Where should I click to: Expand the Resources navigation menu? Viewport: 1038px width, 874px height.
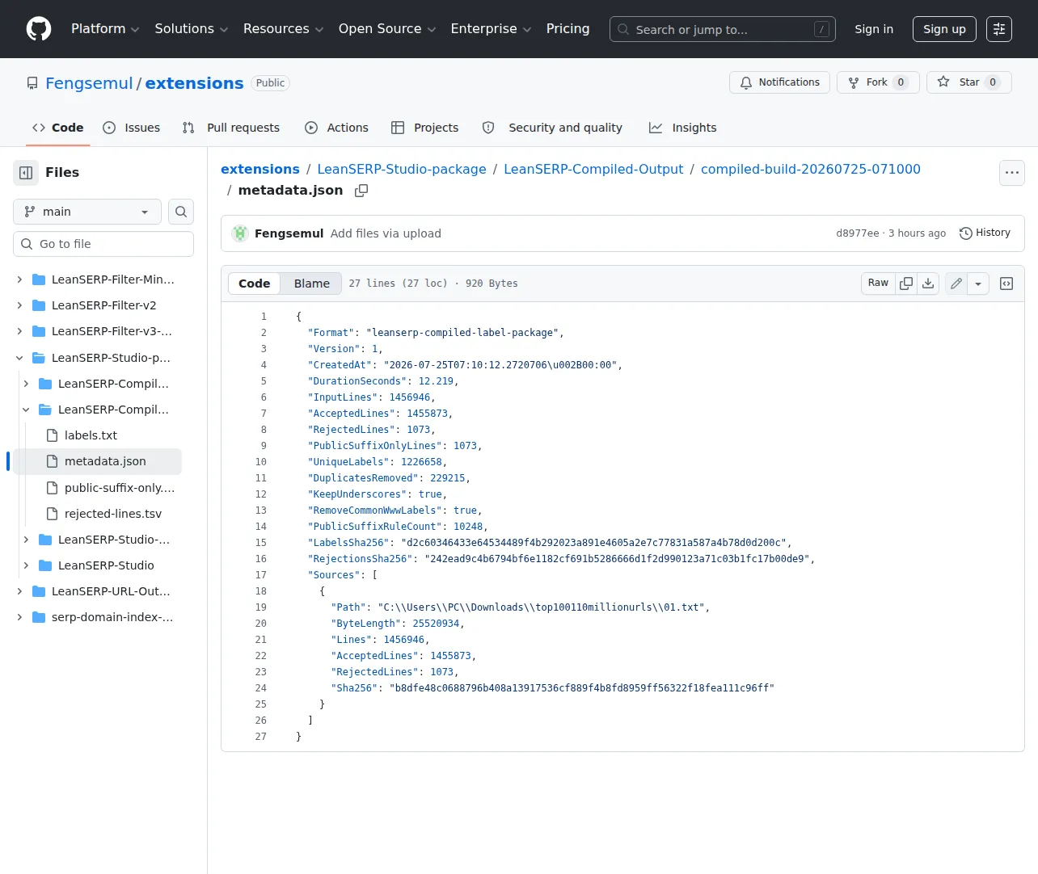pos(283,29)
